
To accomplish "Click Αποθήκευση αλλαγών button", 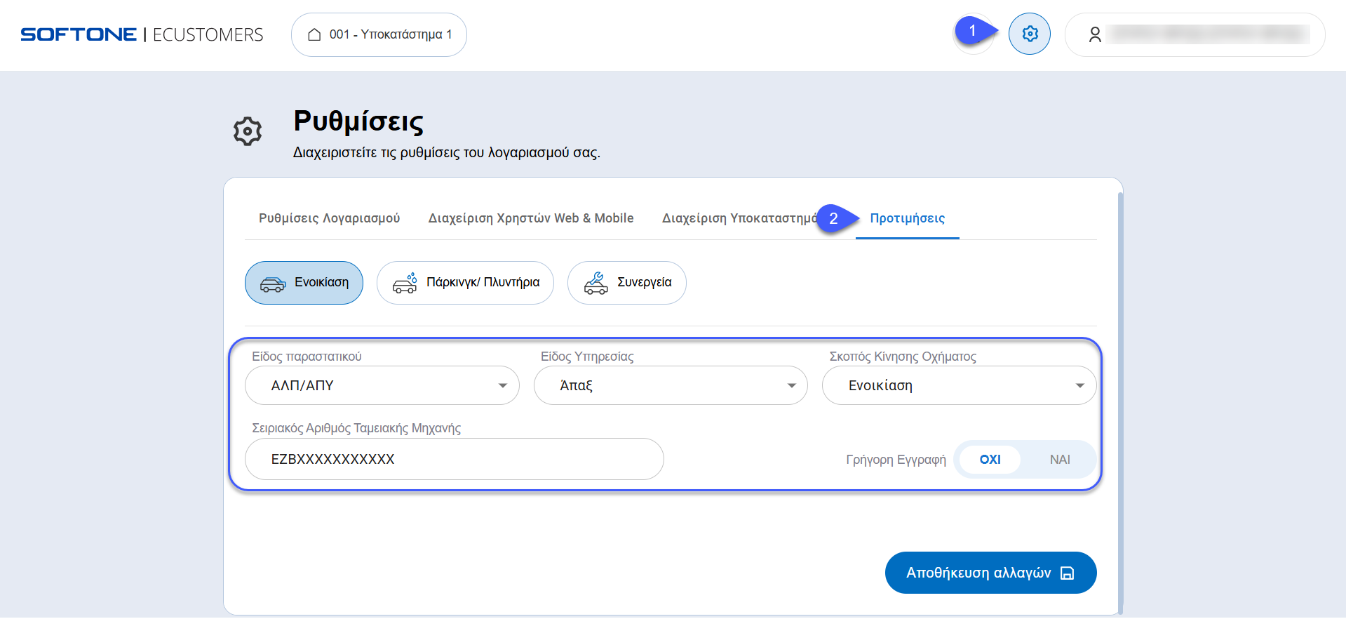I will 990,573.
